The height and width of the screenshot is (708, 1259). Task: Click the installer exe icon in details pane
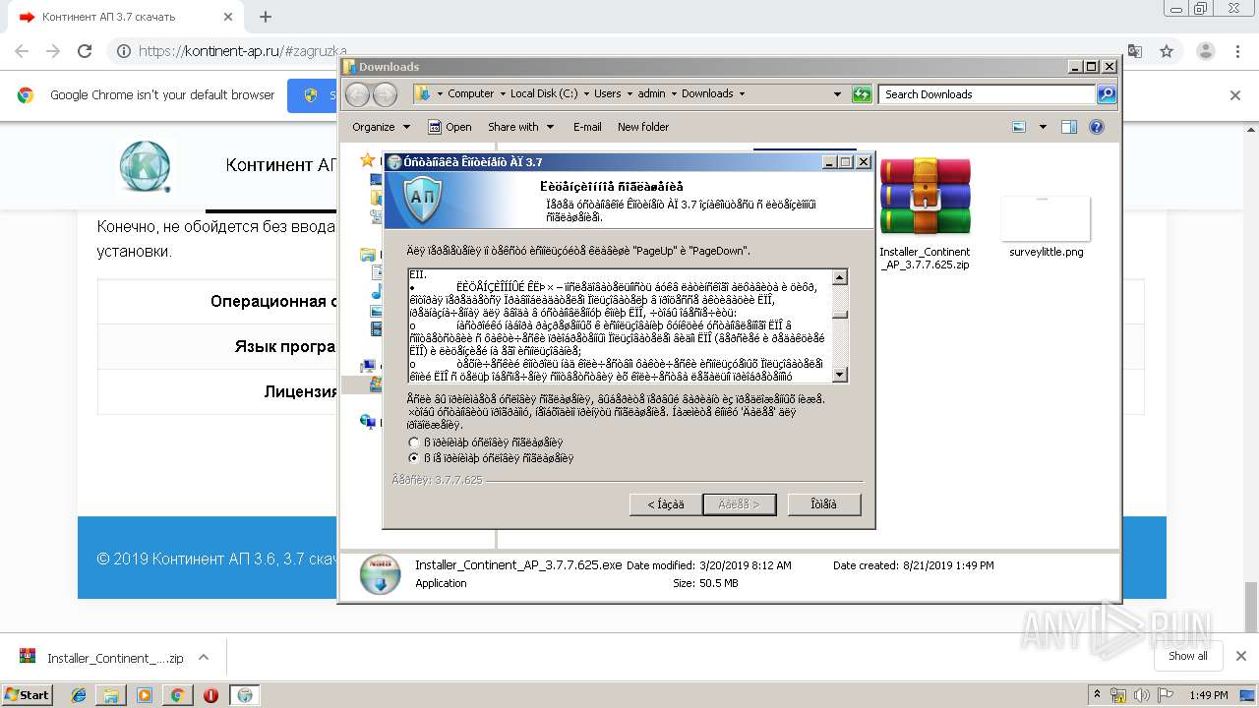click(380, 574)
